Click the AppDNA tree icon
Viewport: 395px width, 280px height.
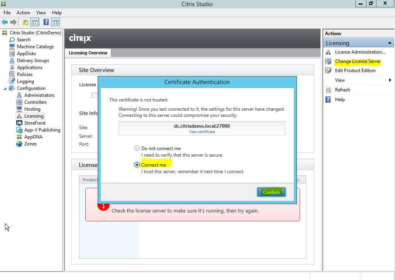[x=19, y=137]
